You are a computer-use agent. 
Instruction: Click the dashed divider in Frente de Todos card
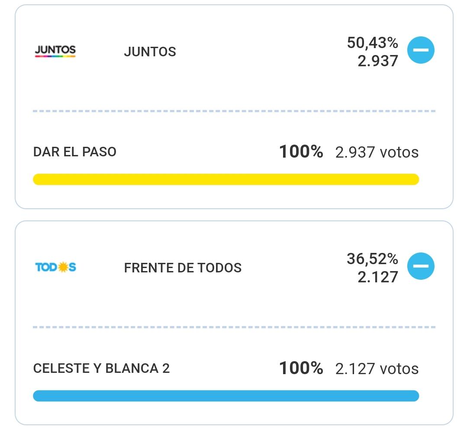(x=234, y=327)
